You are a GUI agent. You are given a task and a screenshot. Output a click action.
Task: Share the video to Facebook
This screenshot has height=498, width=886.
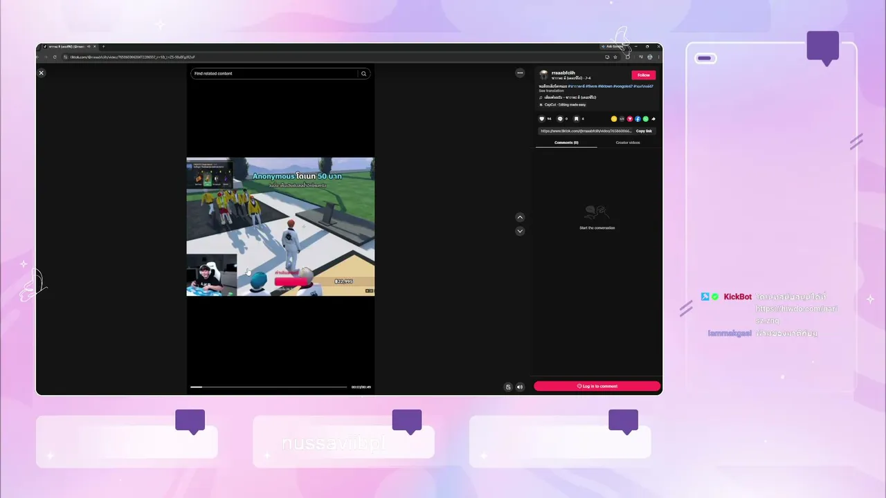638,119
